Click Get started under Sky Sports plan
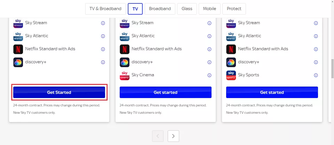This screenshot has height=145, width=334. click(272, 92)
